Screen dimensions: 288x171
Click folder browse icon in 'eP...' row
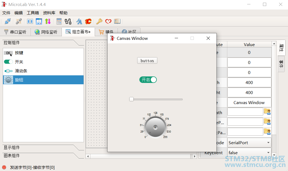[267, 121]
